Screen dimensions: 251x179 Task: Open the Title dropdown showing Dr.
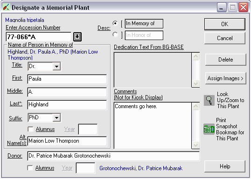pos(56,66)
